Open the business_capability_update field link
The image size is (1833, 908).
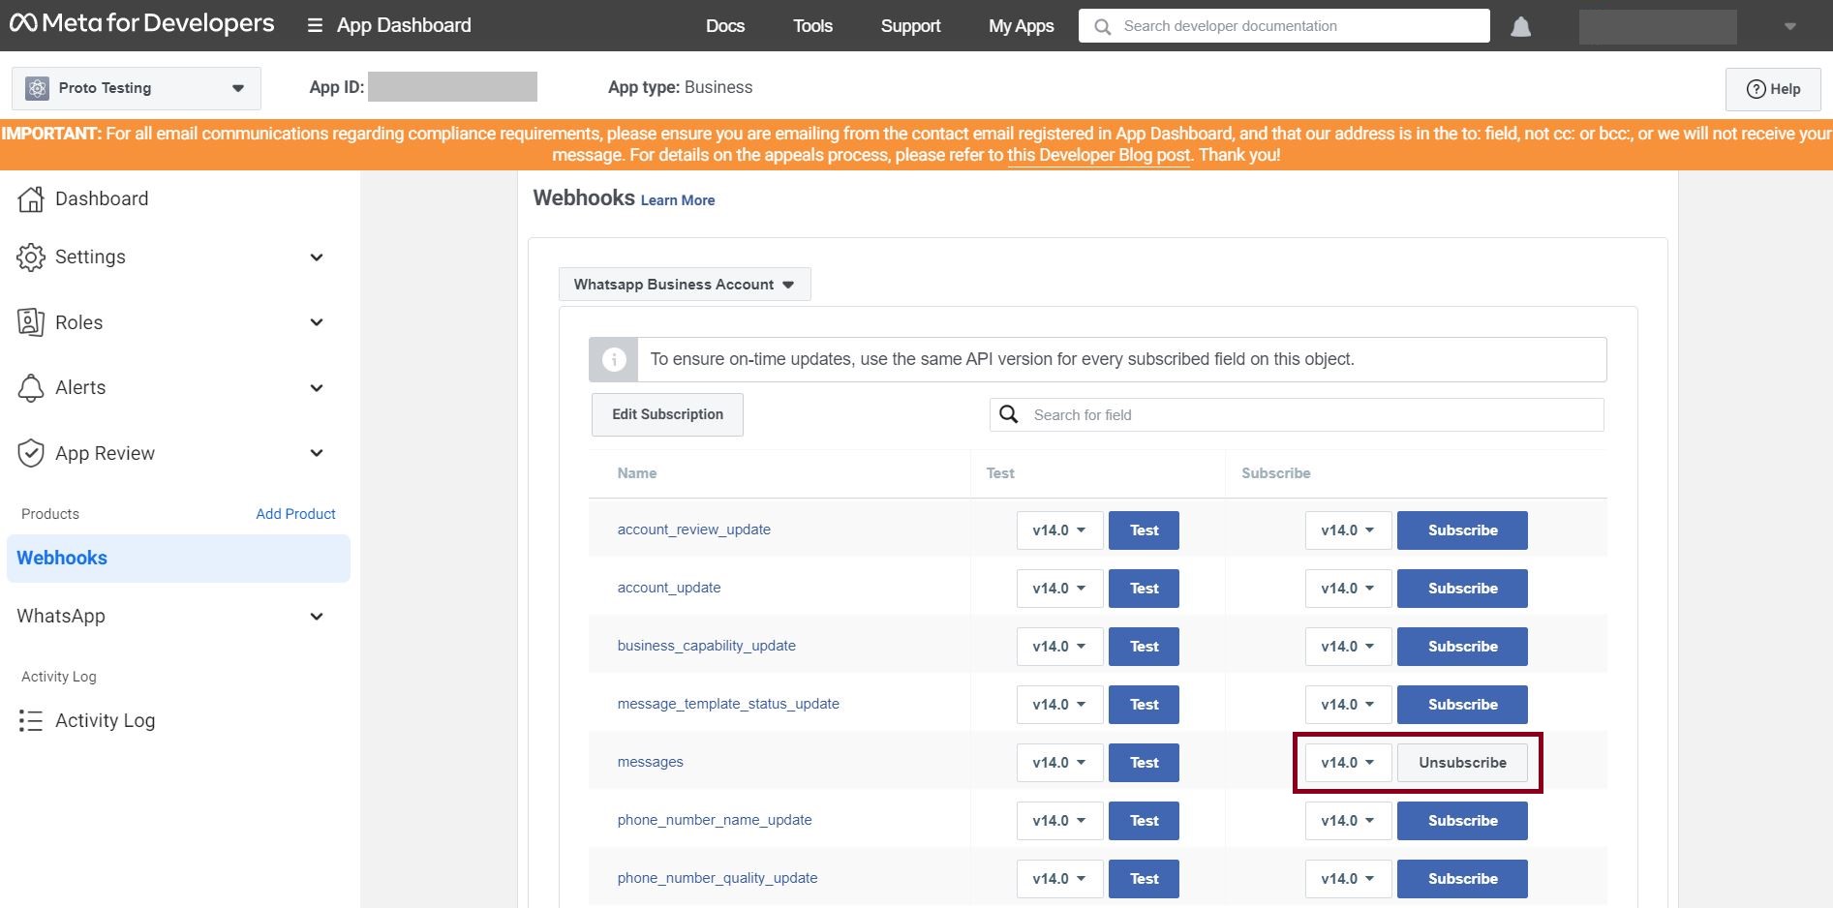click(707, 646)
